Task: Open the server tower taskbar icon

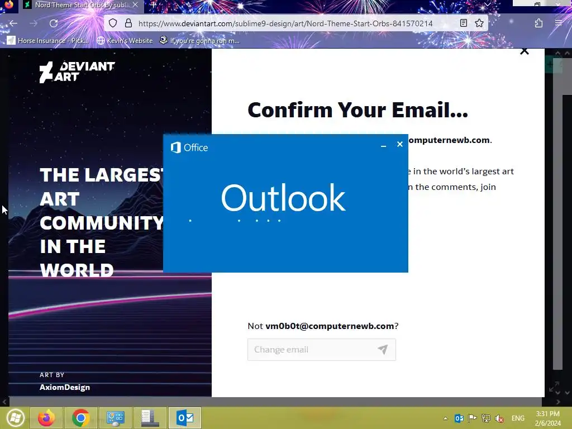Action: (150, 418)
